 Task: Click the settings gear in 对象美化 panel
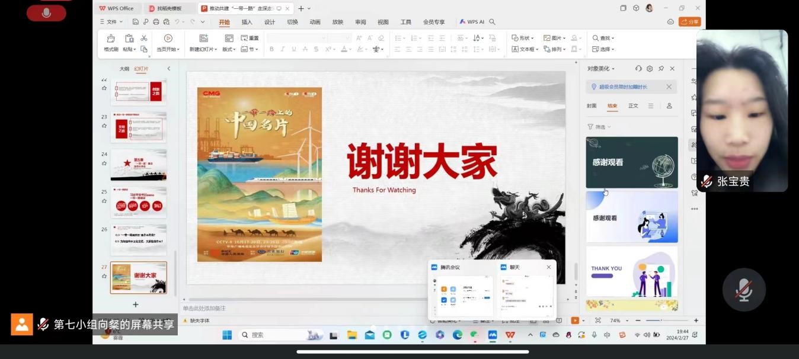650,69
